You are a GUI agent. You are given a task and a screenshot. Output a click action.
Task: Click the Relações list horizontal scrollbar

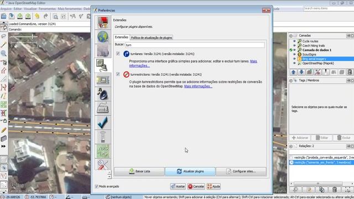(x=318, y=184)
